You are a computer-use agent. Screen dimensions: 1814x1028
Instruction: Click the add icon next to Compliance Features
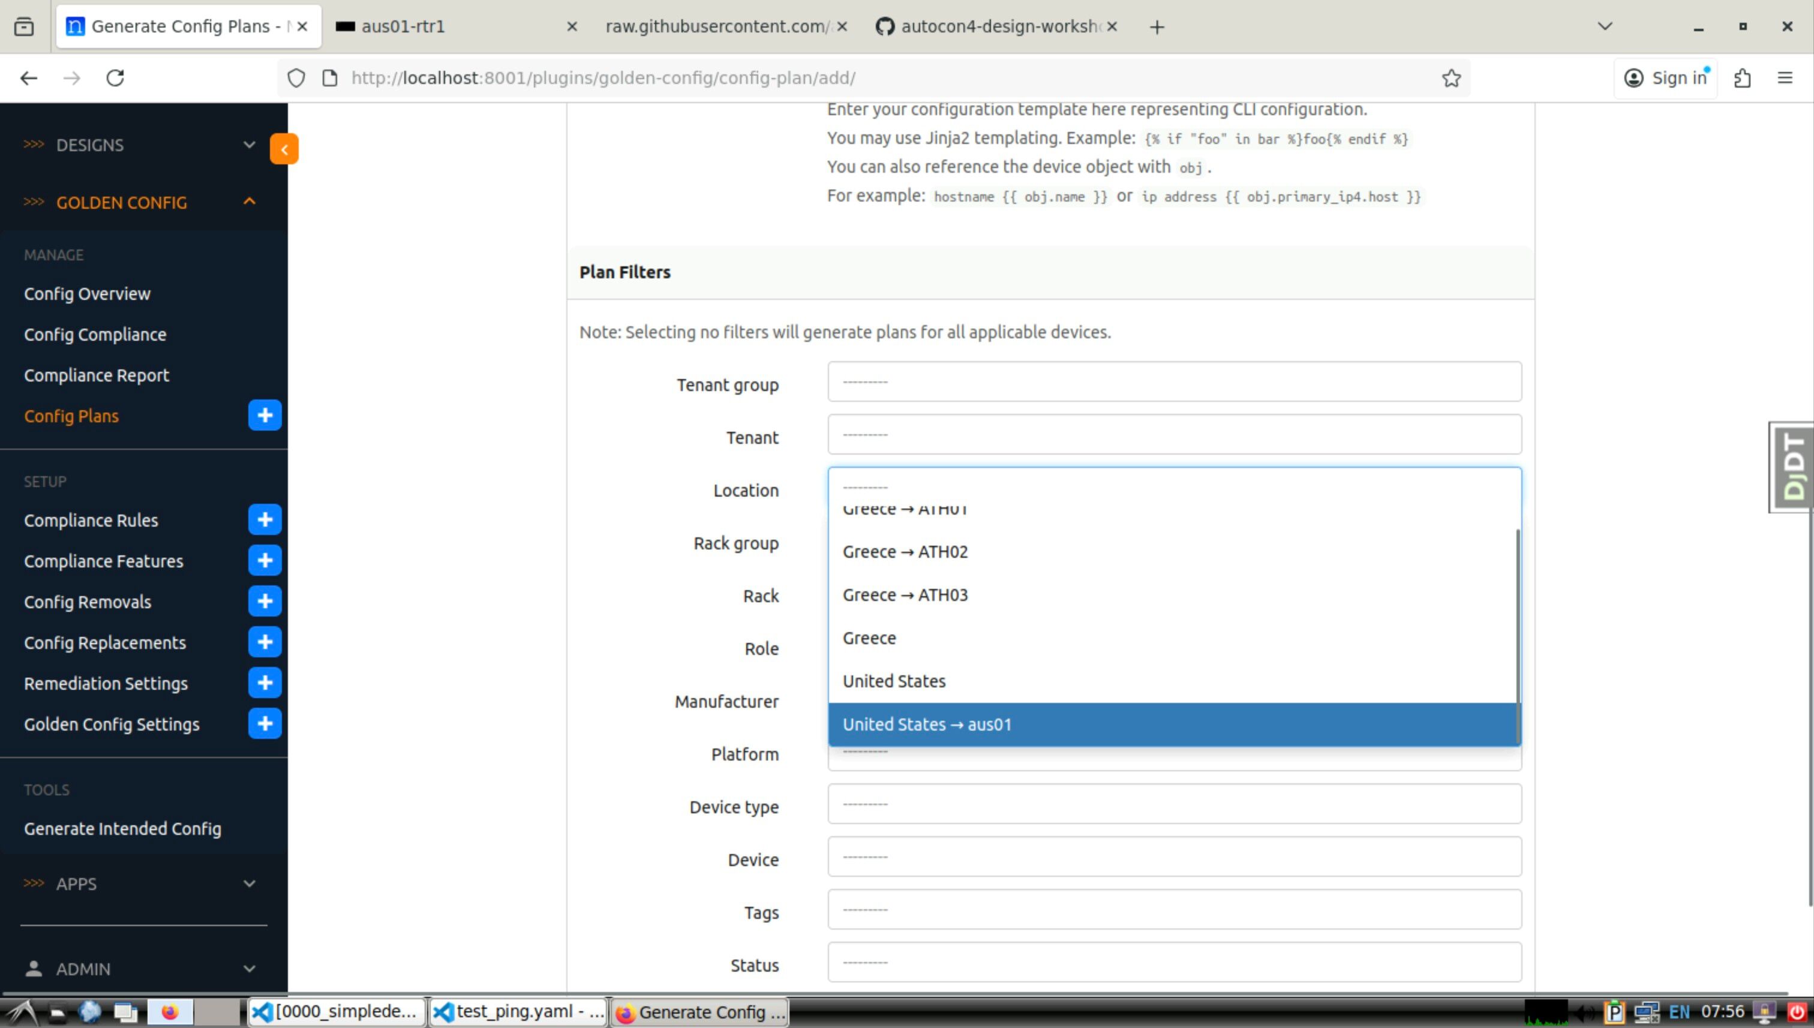[x=265, y=561]
